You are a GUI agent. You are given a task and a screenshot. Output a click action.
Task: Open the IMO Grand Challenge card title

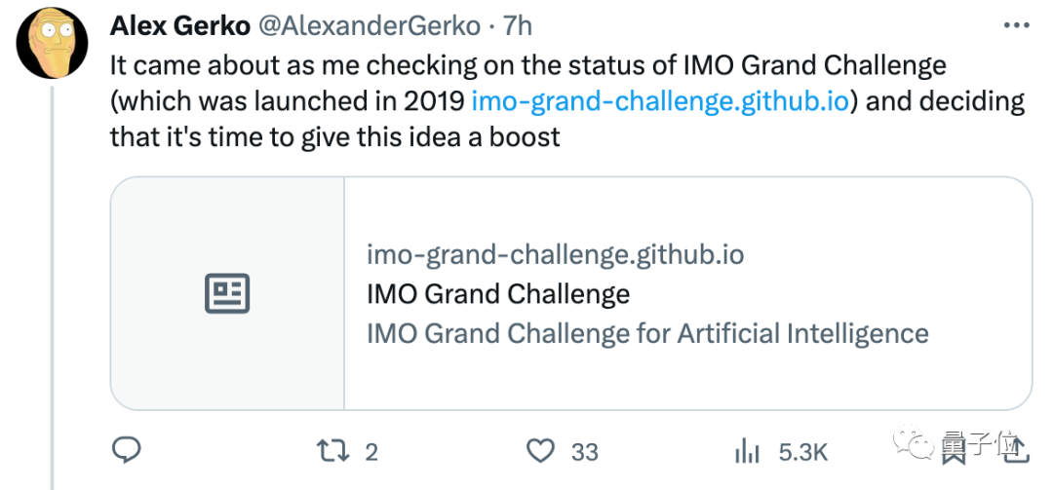(x=498, y=294)
